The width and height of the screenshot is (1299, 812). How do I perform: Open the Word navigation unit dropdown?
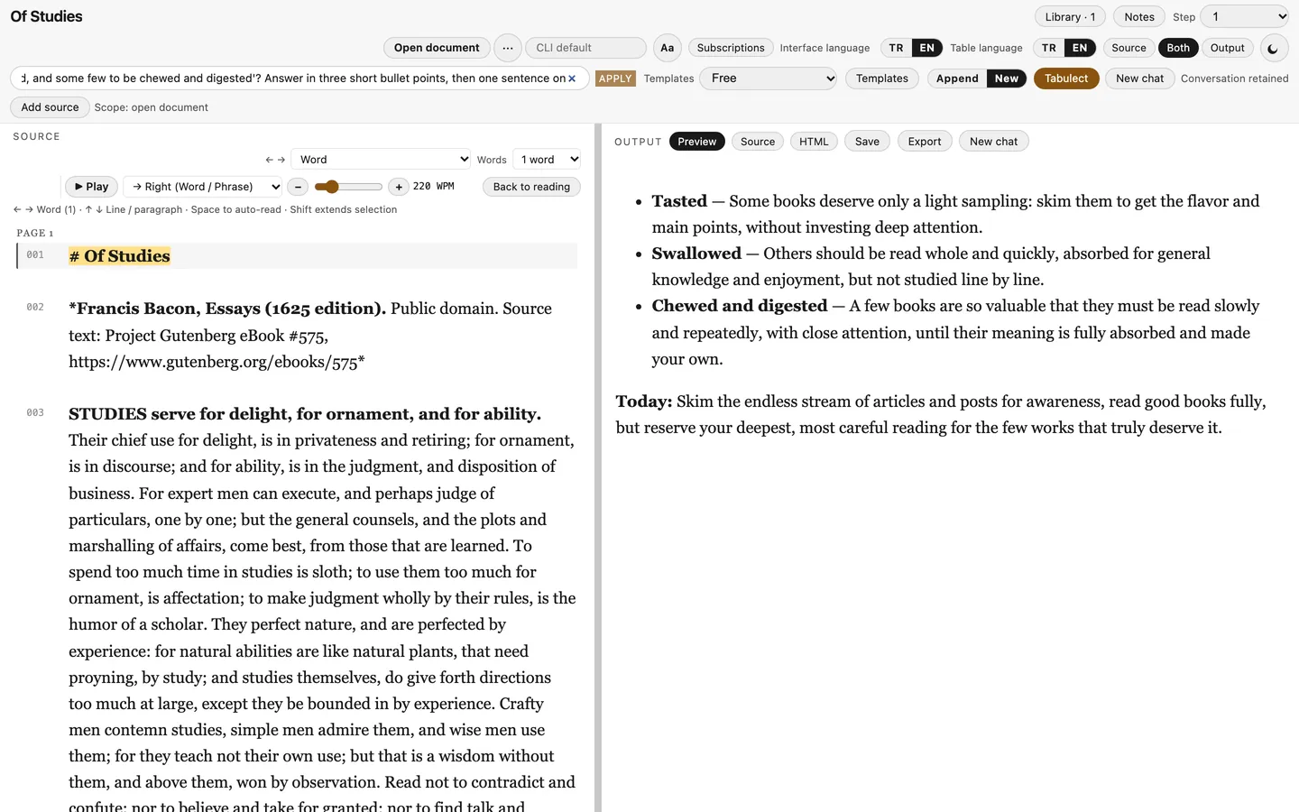[x=382, y=160]
